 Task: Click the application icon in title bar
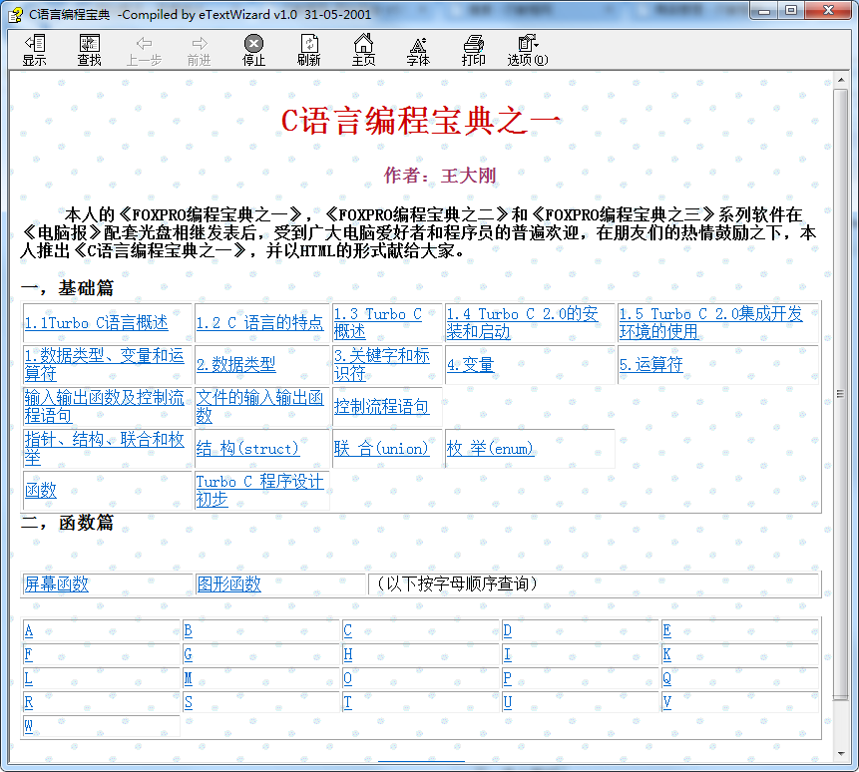point(15,13)
